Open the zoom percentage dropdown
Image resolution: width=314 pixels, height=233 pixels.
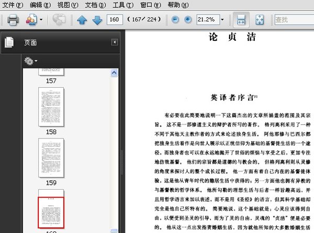[x=222, y=20]
